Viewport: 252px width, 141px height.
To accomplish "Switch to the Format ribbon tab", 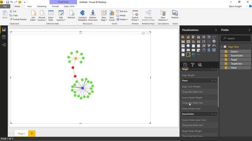I will (x=55, y=6).
